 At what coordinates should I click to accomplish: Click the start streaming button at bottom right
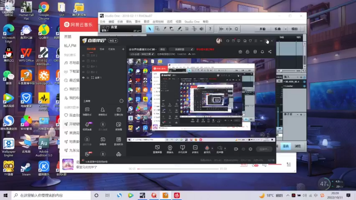pyautogui.click(x=264, y=149)
